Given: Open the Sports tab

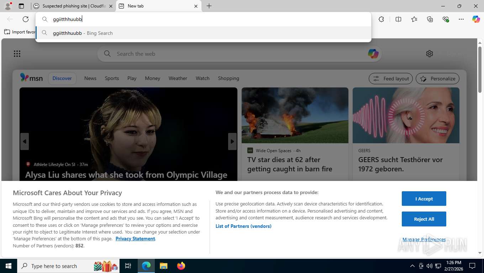Looking at the screenshot, I should click(112, 78).
